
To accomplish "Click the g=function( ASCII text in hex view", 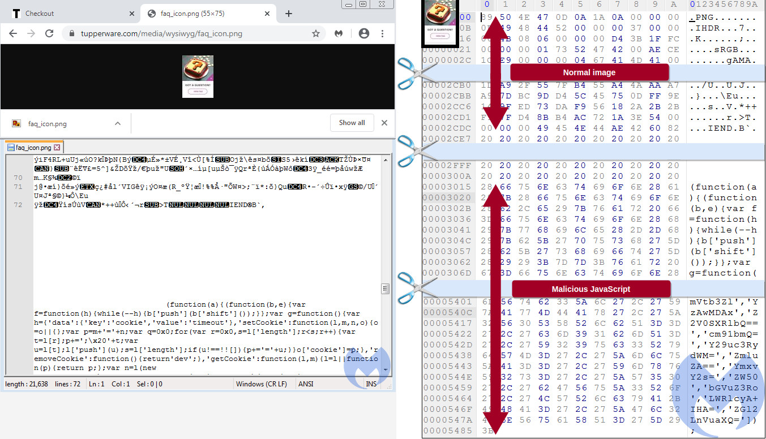I will pyautogui.click(x=724, y=273).
